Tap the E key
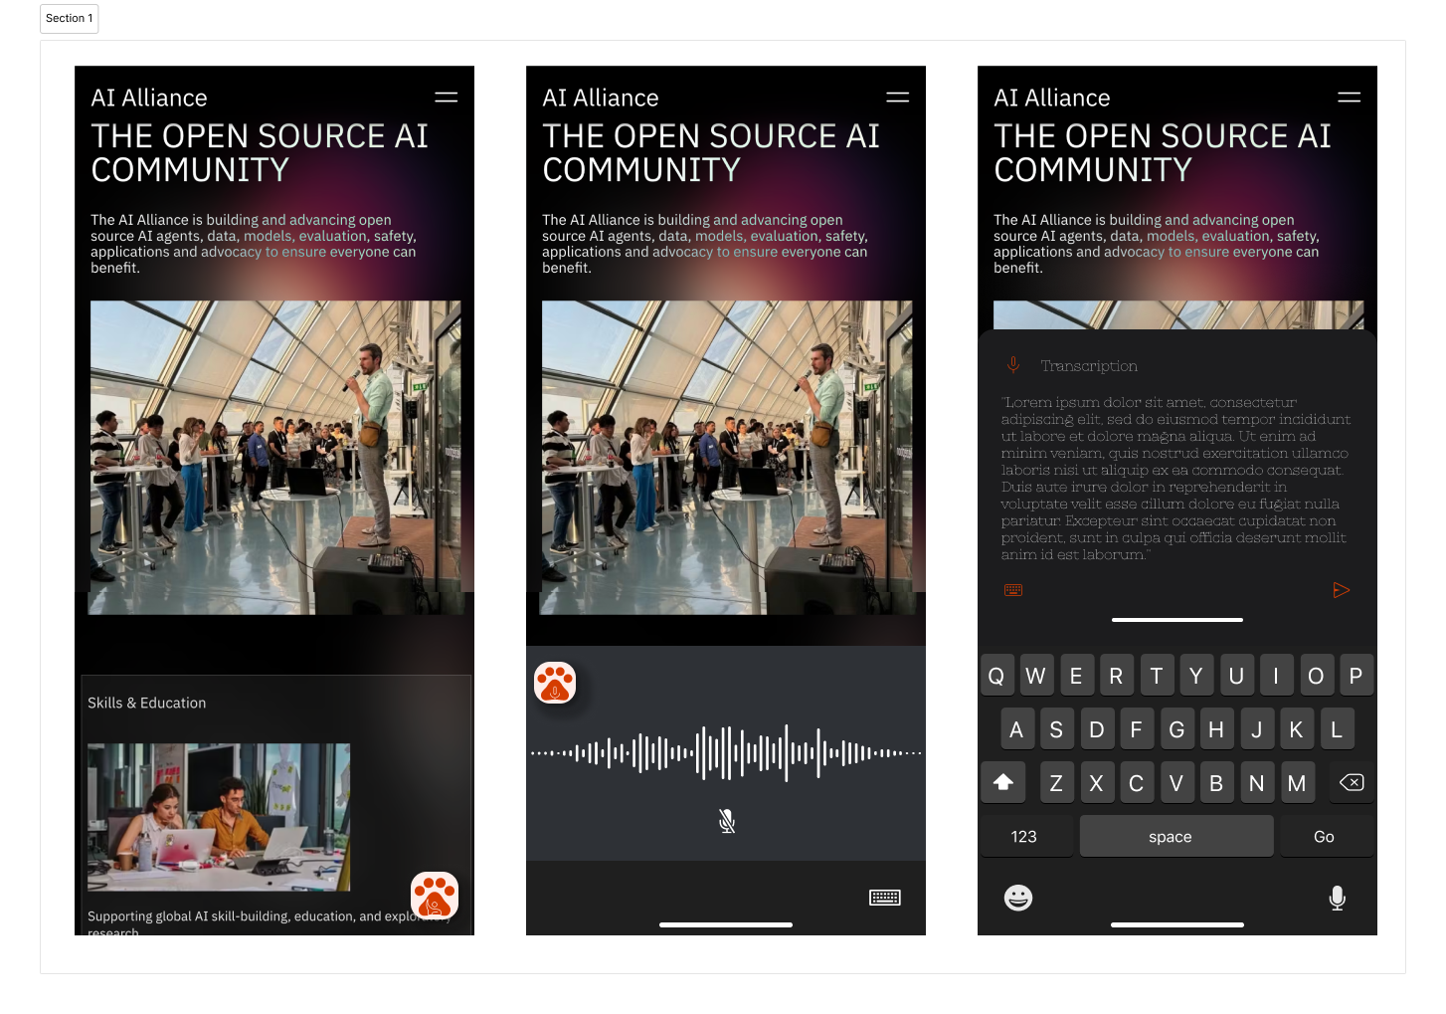This screenshot has height=1014, width=1446. [x=1076, y=676]
